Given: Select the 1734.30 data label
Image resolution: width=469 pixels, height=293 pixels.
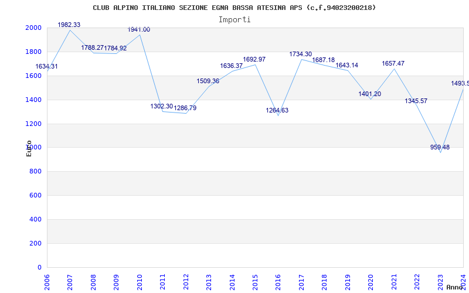Looking at the screenshot, I should 300,54.
